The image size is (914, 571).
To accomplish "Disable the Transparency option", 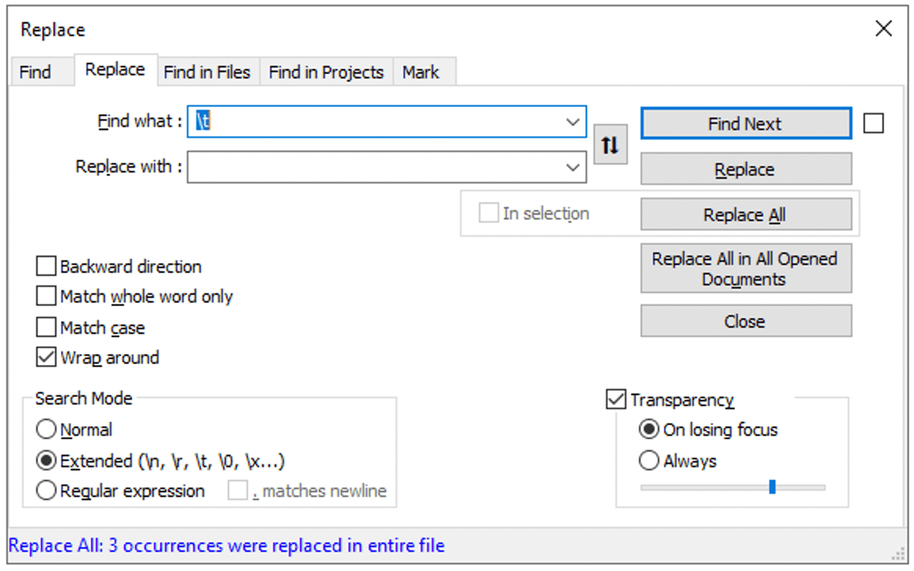I will point(615,399).
